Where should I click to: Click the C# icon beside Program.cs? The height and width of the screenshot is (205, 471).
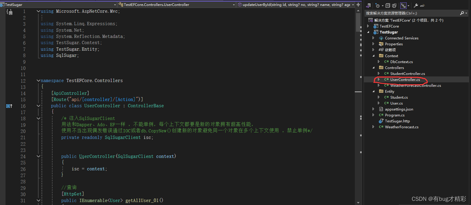381,115
